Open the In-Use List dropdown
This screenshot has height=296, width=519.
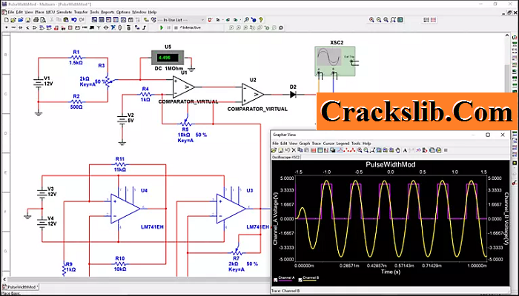pos(182,20)
